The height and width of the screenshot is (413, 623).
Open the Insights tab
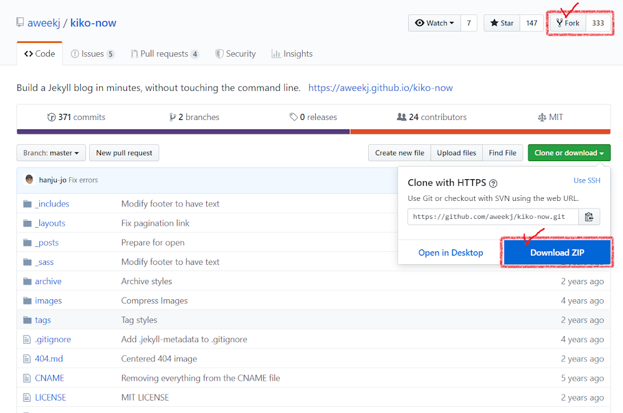coord(292,53)
